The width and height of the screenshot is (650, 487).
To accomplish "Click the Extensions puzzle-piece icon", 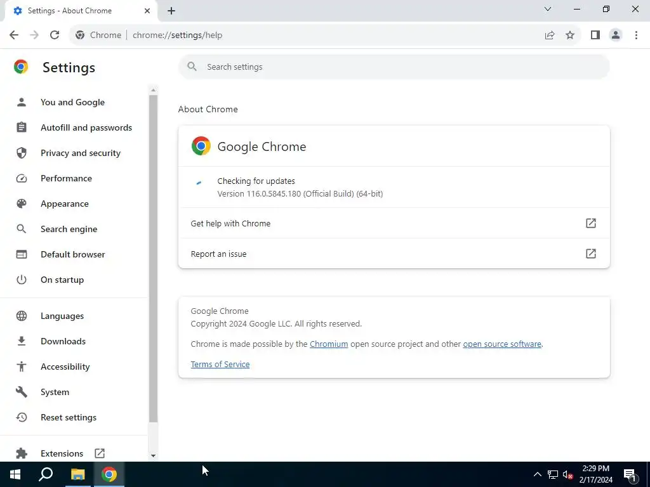I will click(x=22, y=453).
